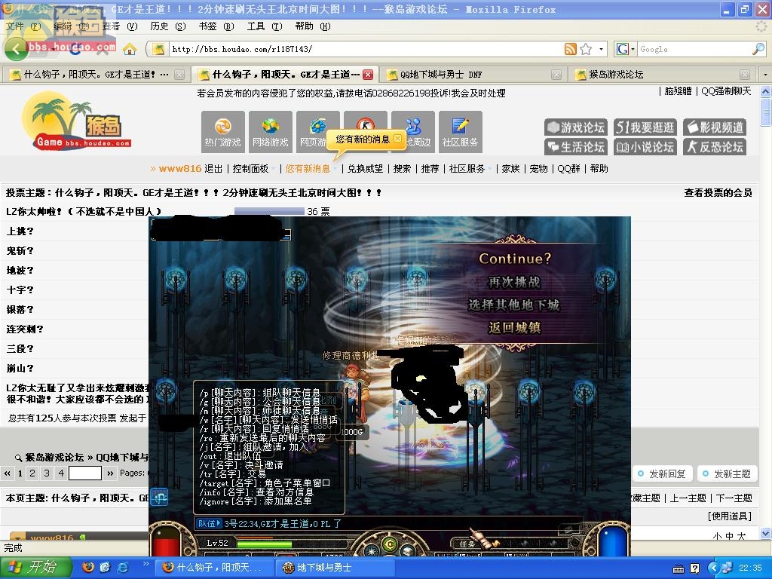The image size is (772, 579).
Task: Switch to 地下城与勇士 taskbar window
Action: coord(335,568)
